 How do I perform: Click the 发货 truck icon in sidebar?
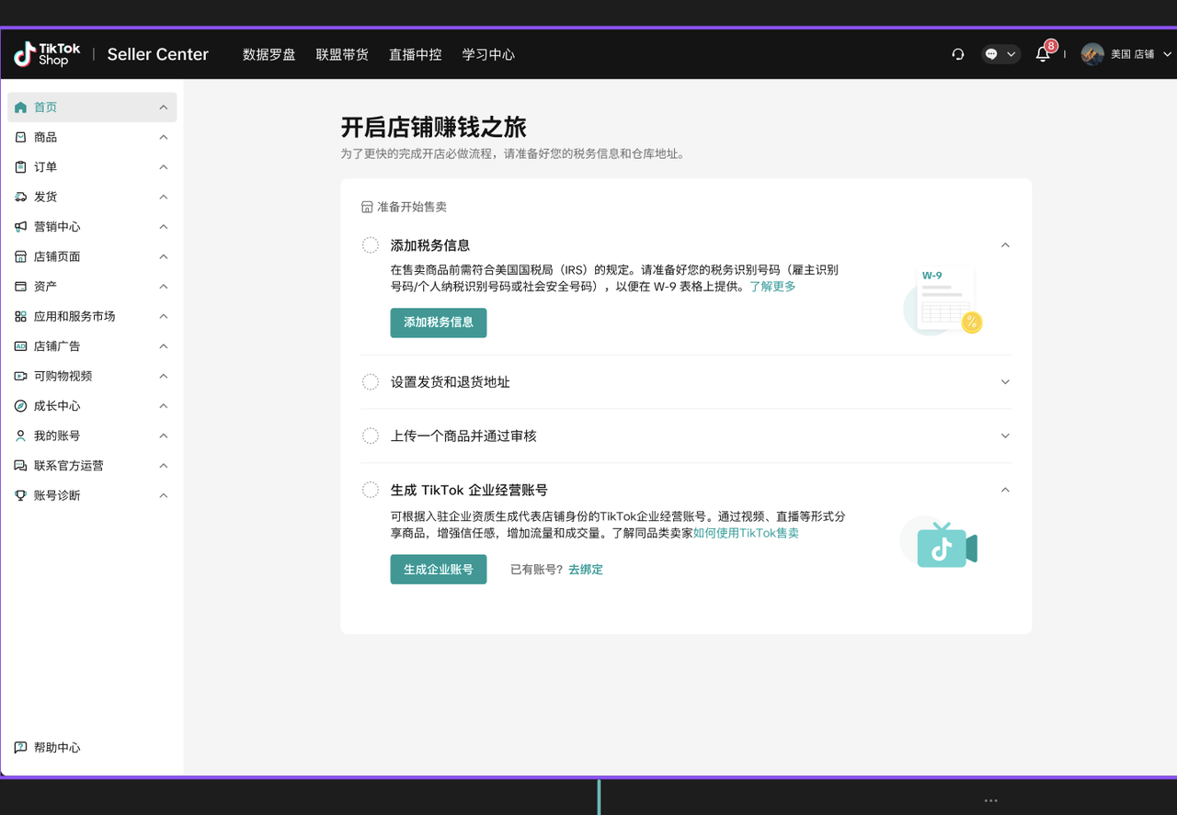pyautogui.click(x=20, y=197)
